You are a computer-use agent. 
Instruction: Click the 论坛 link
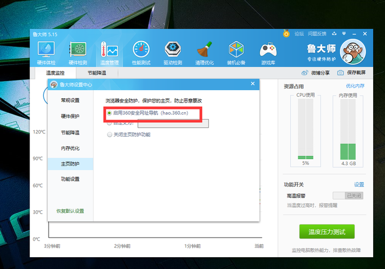pos(299,34)
